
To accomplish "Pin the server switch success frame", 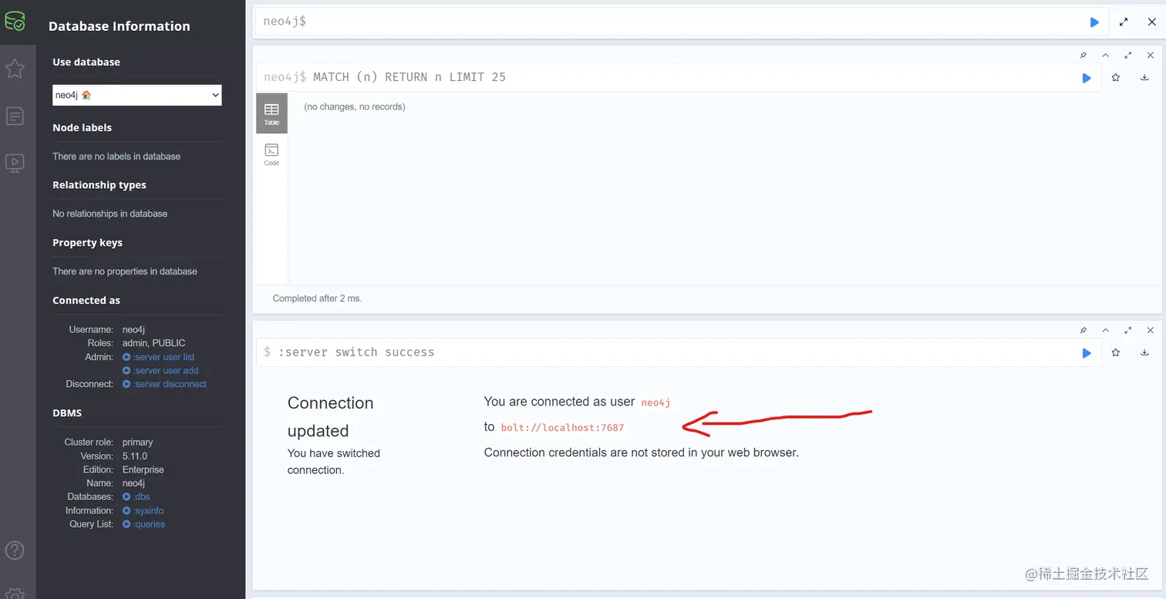I will pos(1083,330).
